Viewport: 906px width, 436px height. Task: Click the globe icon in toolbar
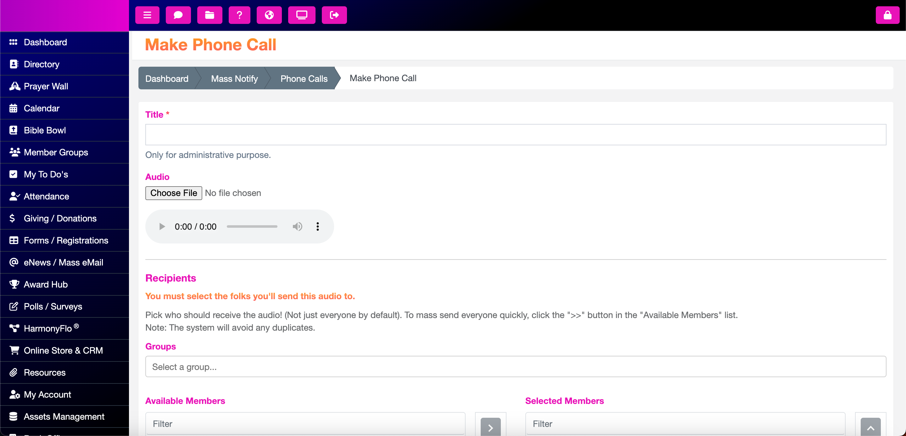[269, 15]
